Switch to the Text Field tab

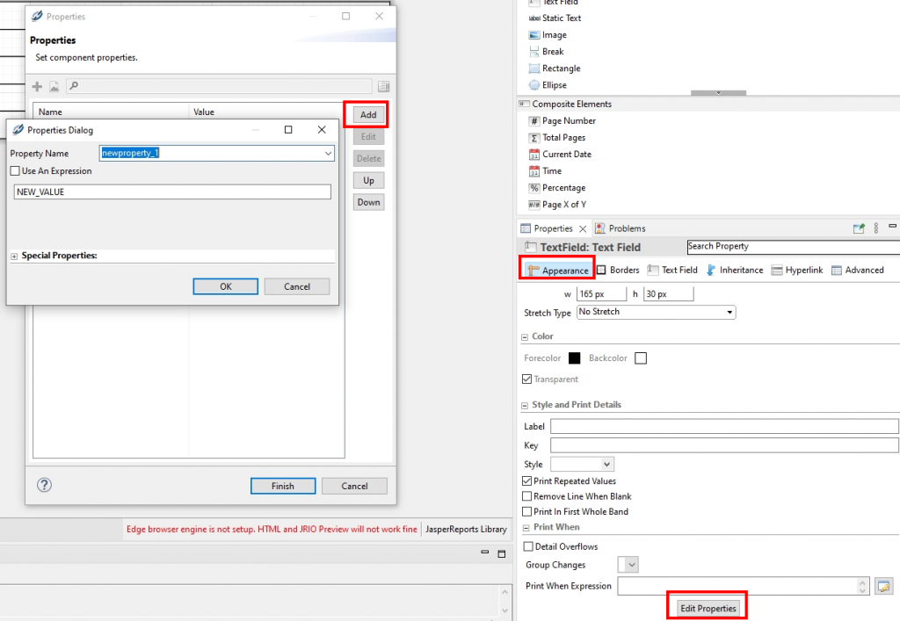[x=672, y=270]
